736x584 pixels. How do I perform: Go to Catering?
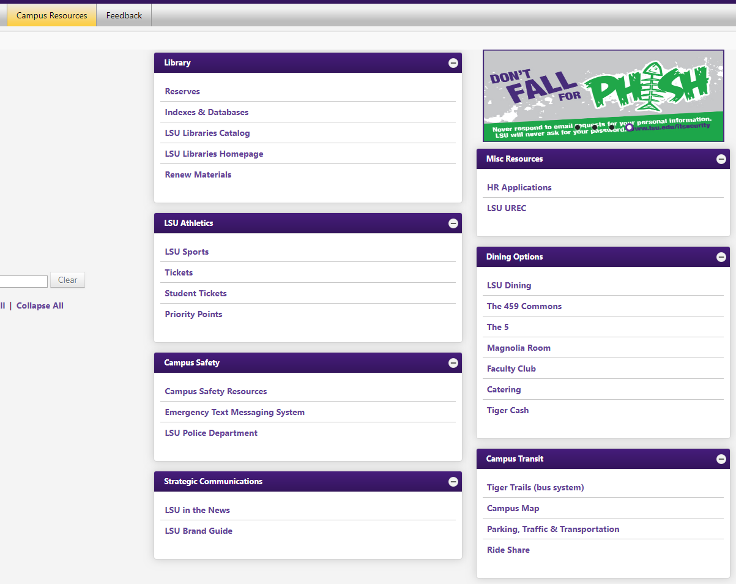tap(504, 389)
